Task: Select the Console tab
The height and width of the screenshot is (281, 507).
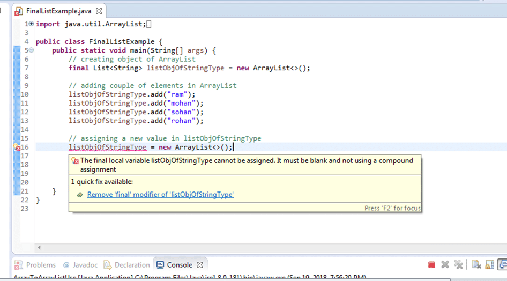Action: tap(179, 265)
